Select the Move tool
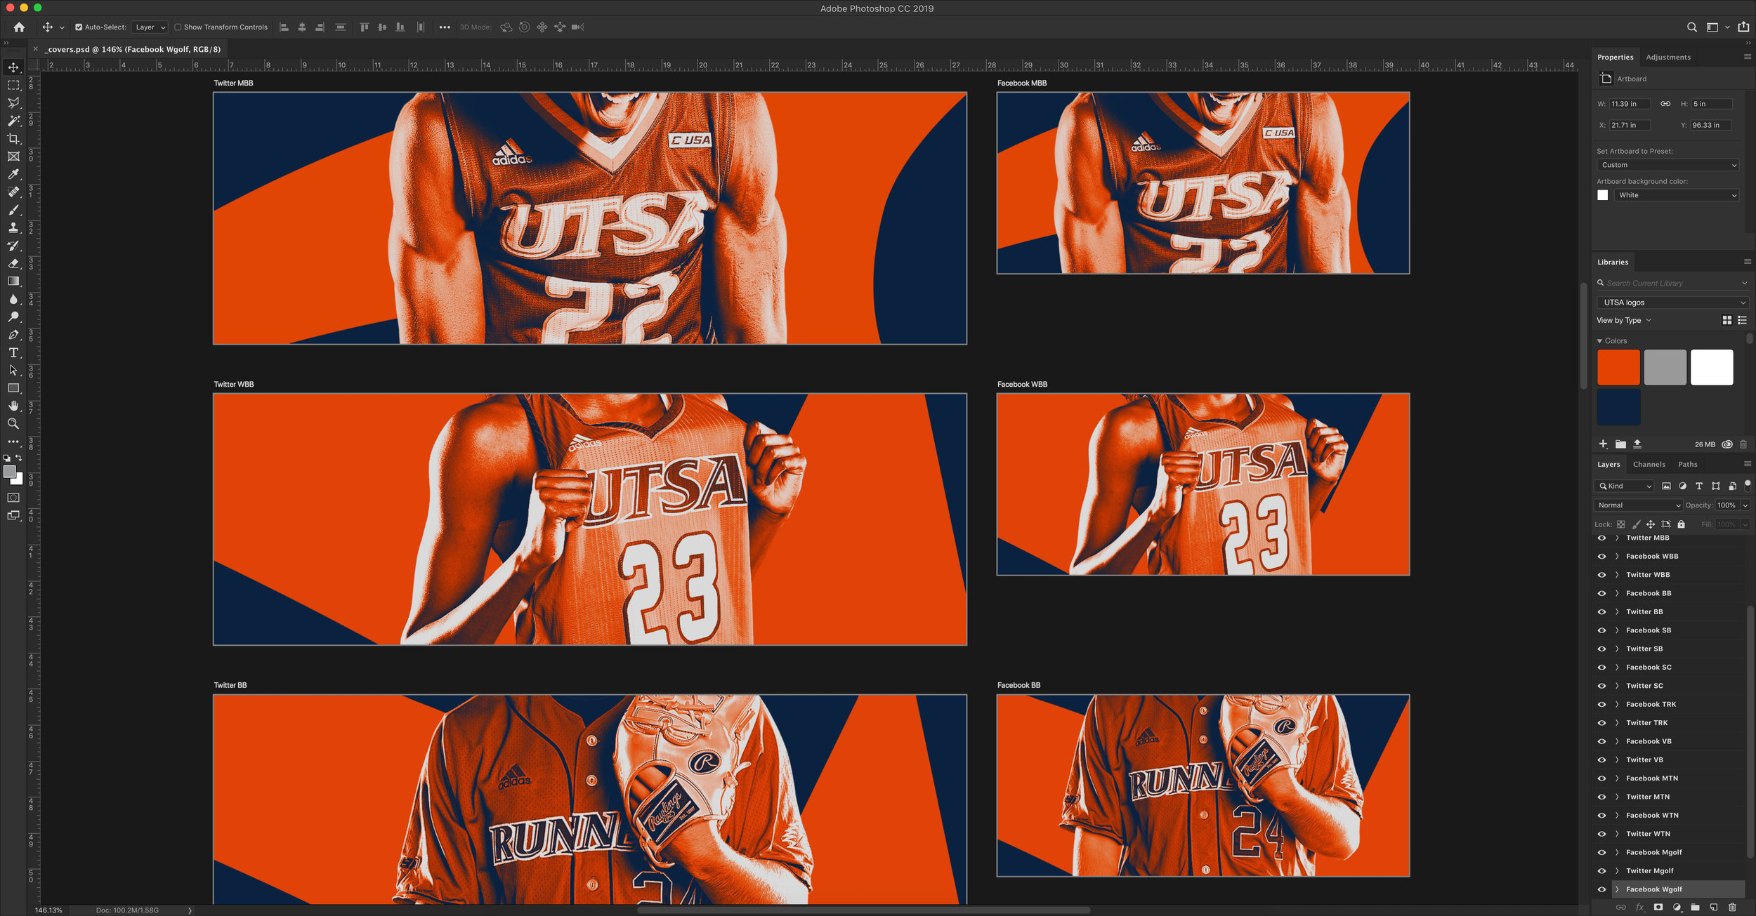Viewport: 1756px width, 916px height. coord(13,67)
